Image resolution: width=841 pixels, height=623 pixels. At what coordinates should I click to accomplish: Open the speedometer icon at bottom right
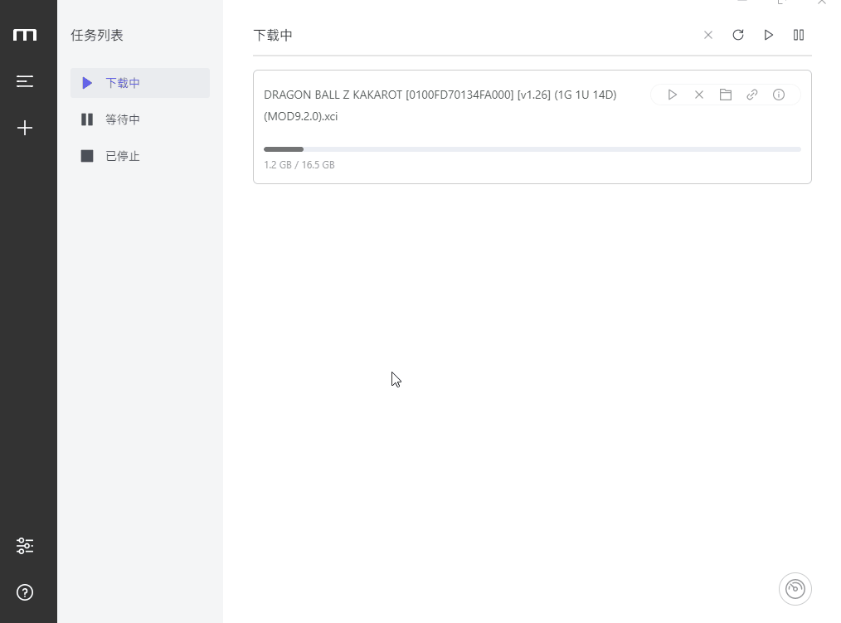[795, 589]
